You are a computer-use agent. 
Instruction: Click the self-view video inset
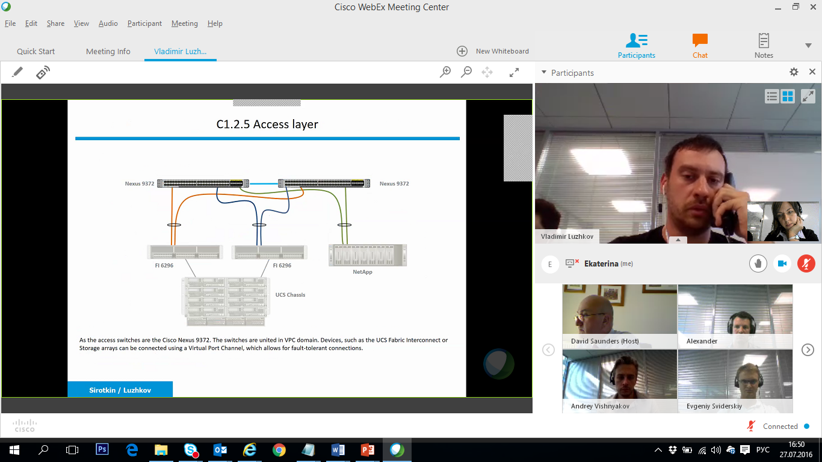coord(783,221)
